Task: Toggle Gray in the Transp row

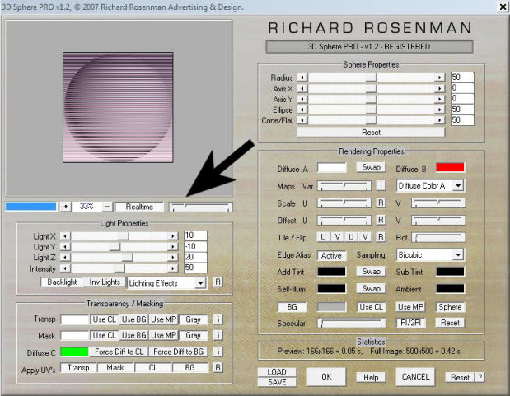Action: (x=193, y=319)
